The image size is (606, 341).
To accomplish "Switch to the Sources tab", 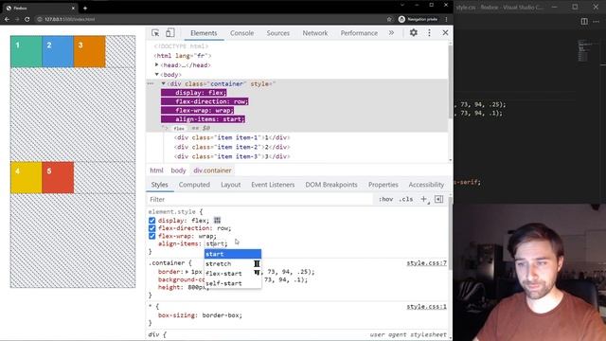I will tap(277, 33).
